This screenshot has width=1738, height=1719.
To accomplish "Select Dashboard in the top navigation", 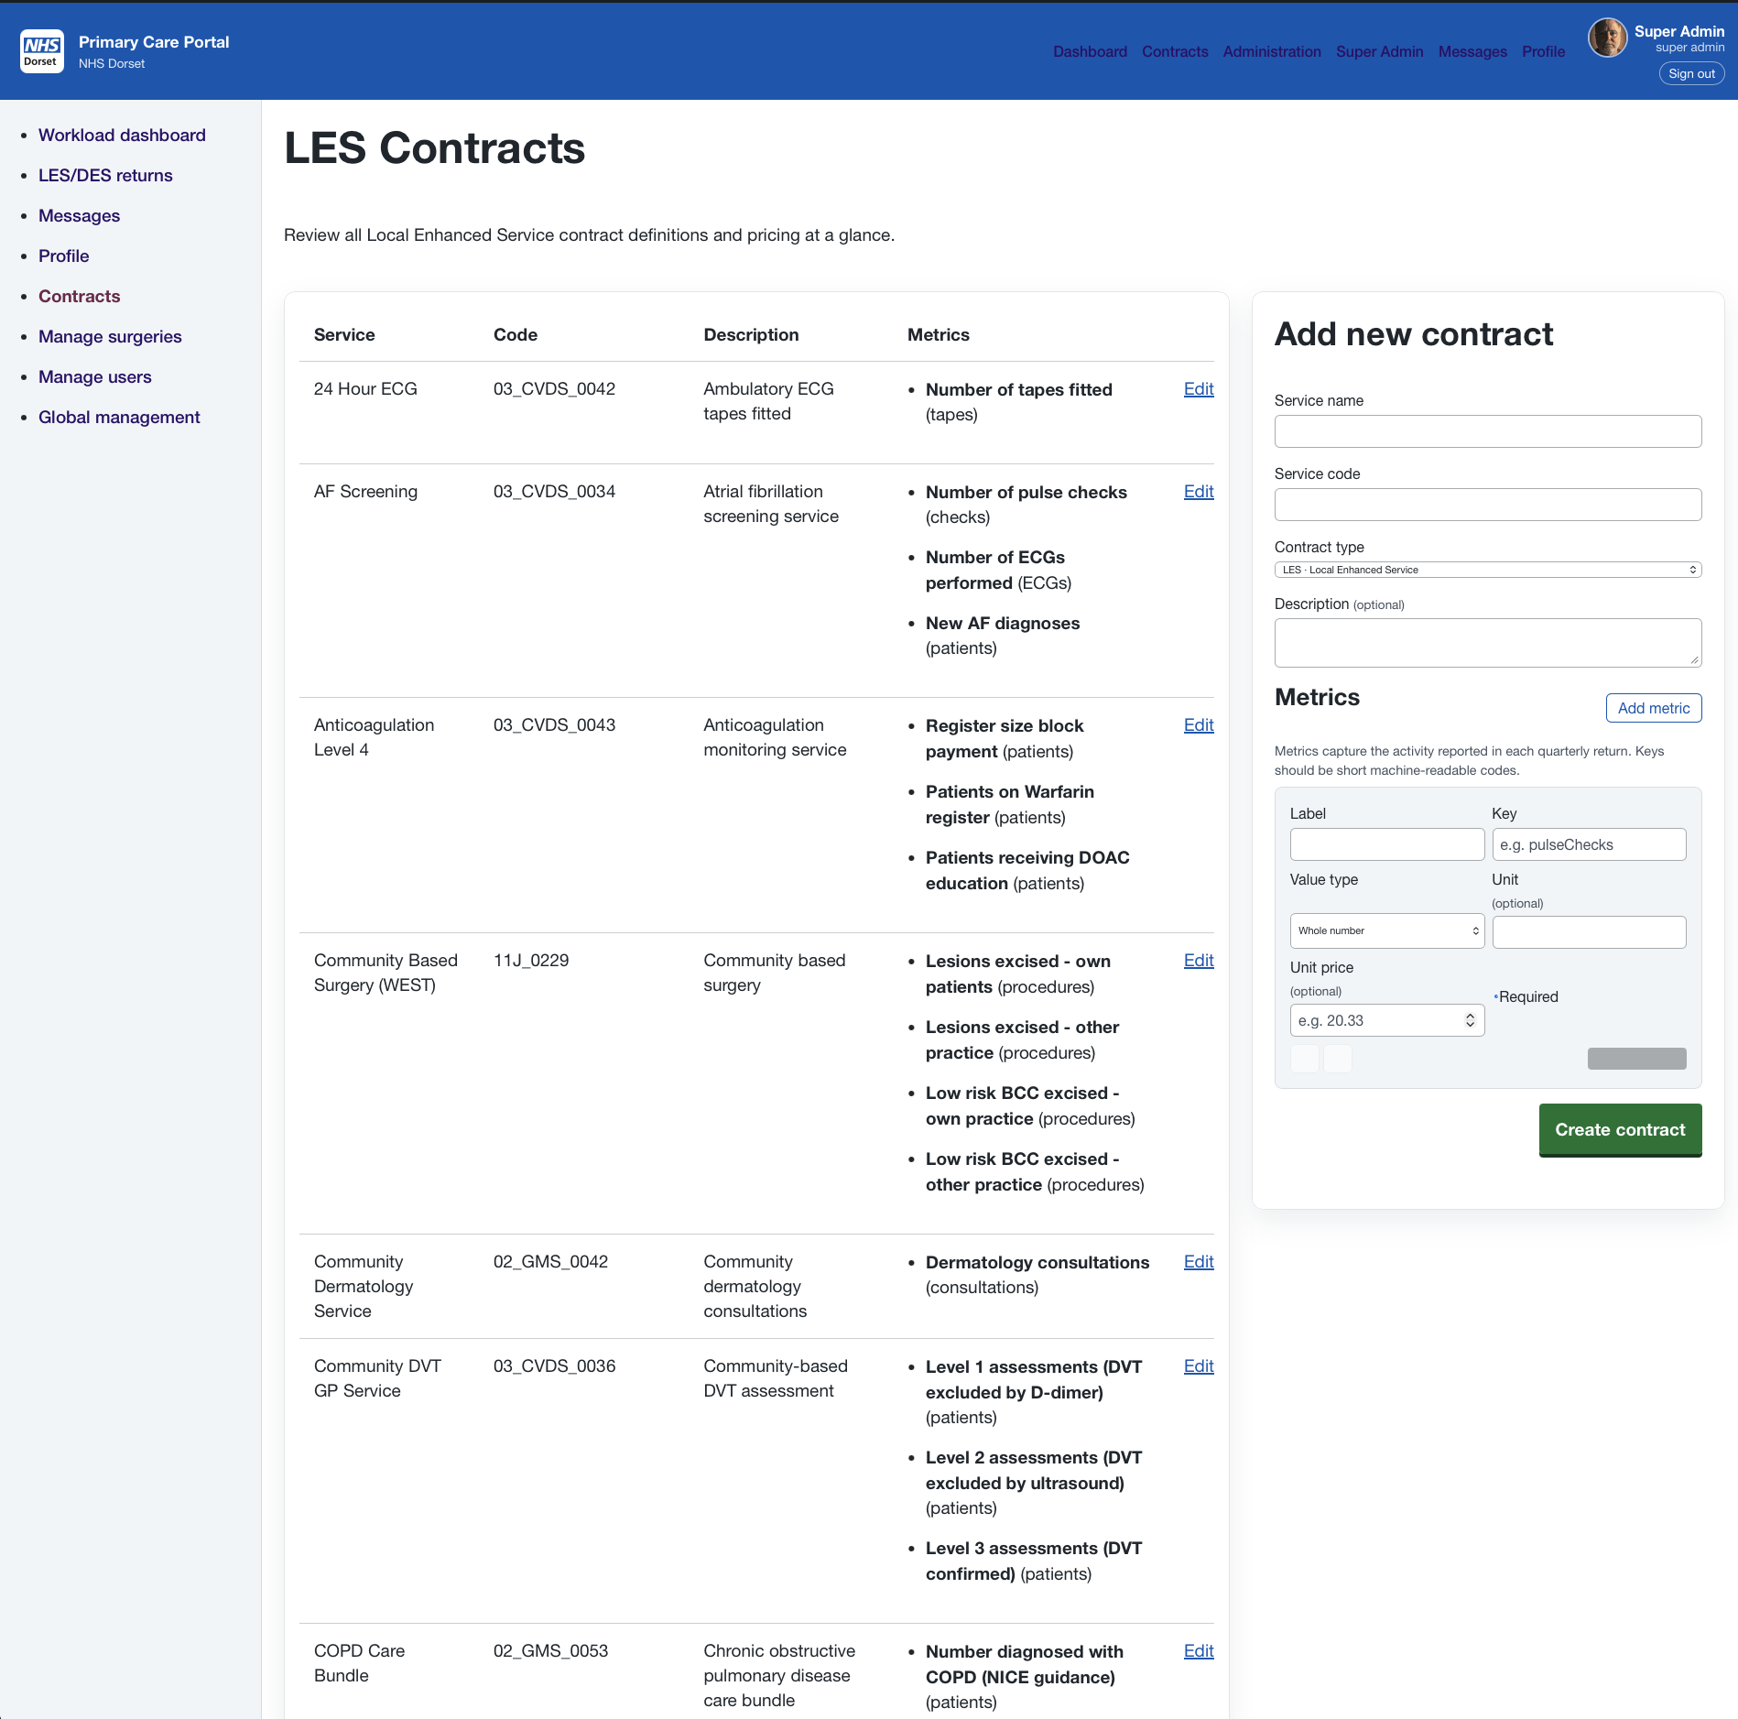I will pyautogui.click(x=1090, y=51).
